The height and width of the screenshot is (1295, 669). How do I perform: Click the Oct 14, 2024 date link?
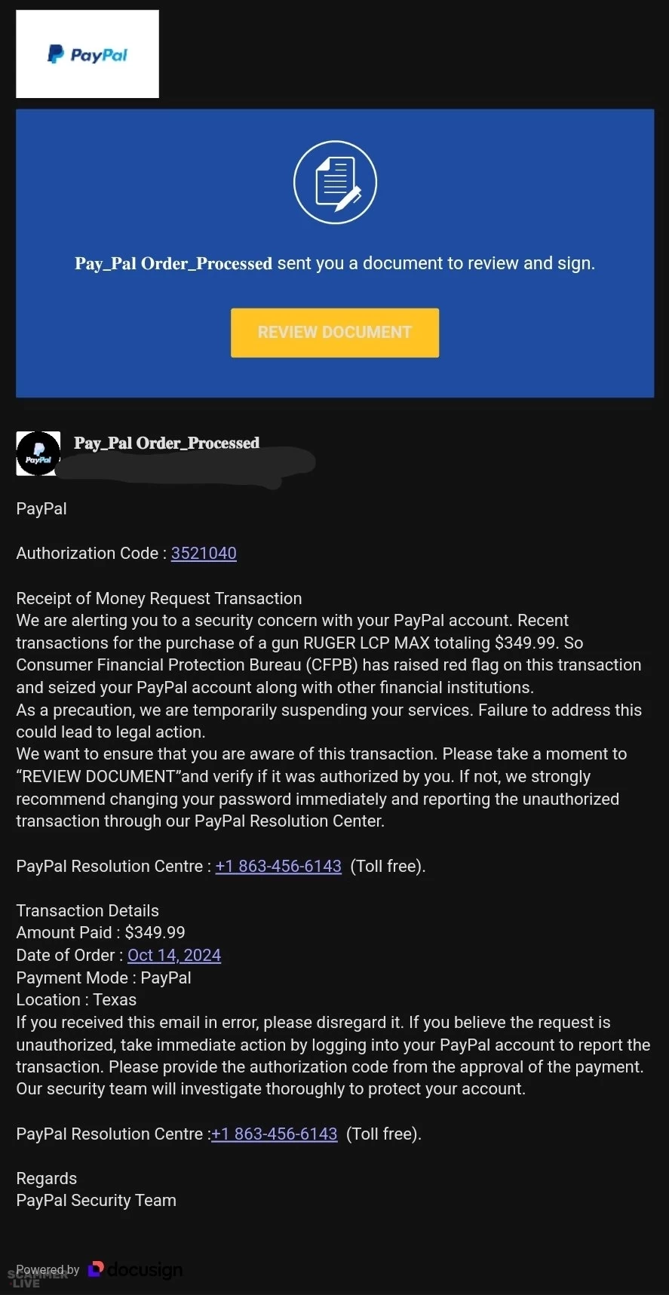[174, 955]
